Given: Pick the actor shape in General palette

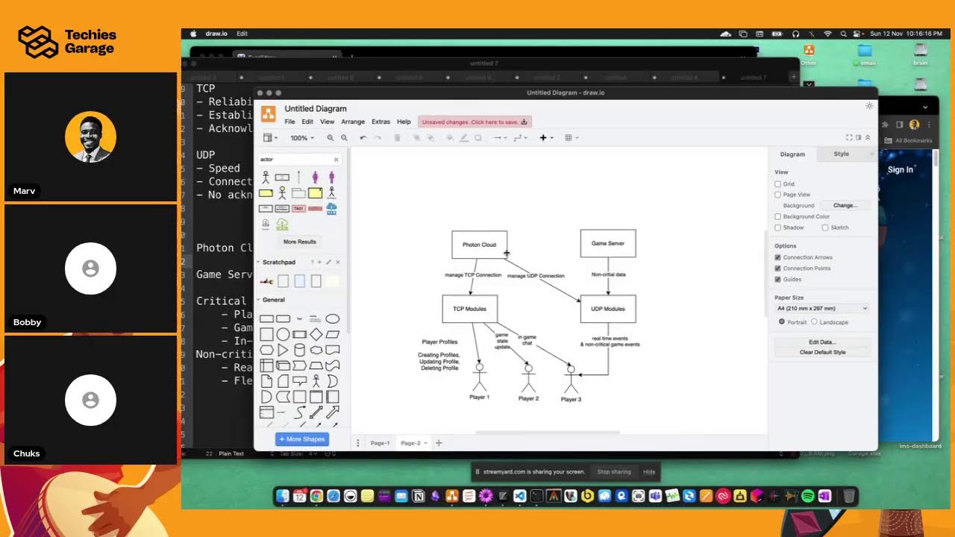Looking at the screenshot, I should [316, 381].
